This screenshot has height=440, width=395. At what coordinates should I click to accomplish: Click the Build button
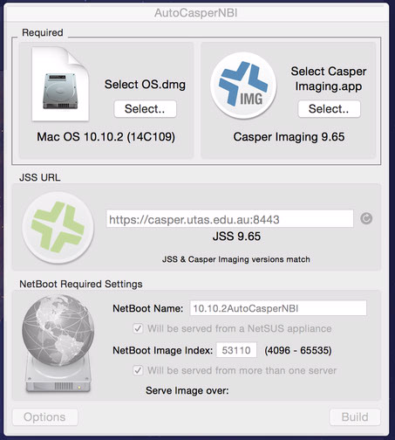click(x=355, y=417)
